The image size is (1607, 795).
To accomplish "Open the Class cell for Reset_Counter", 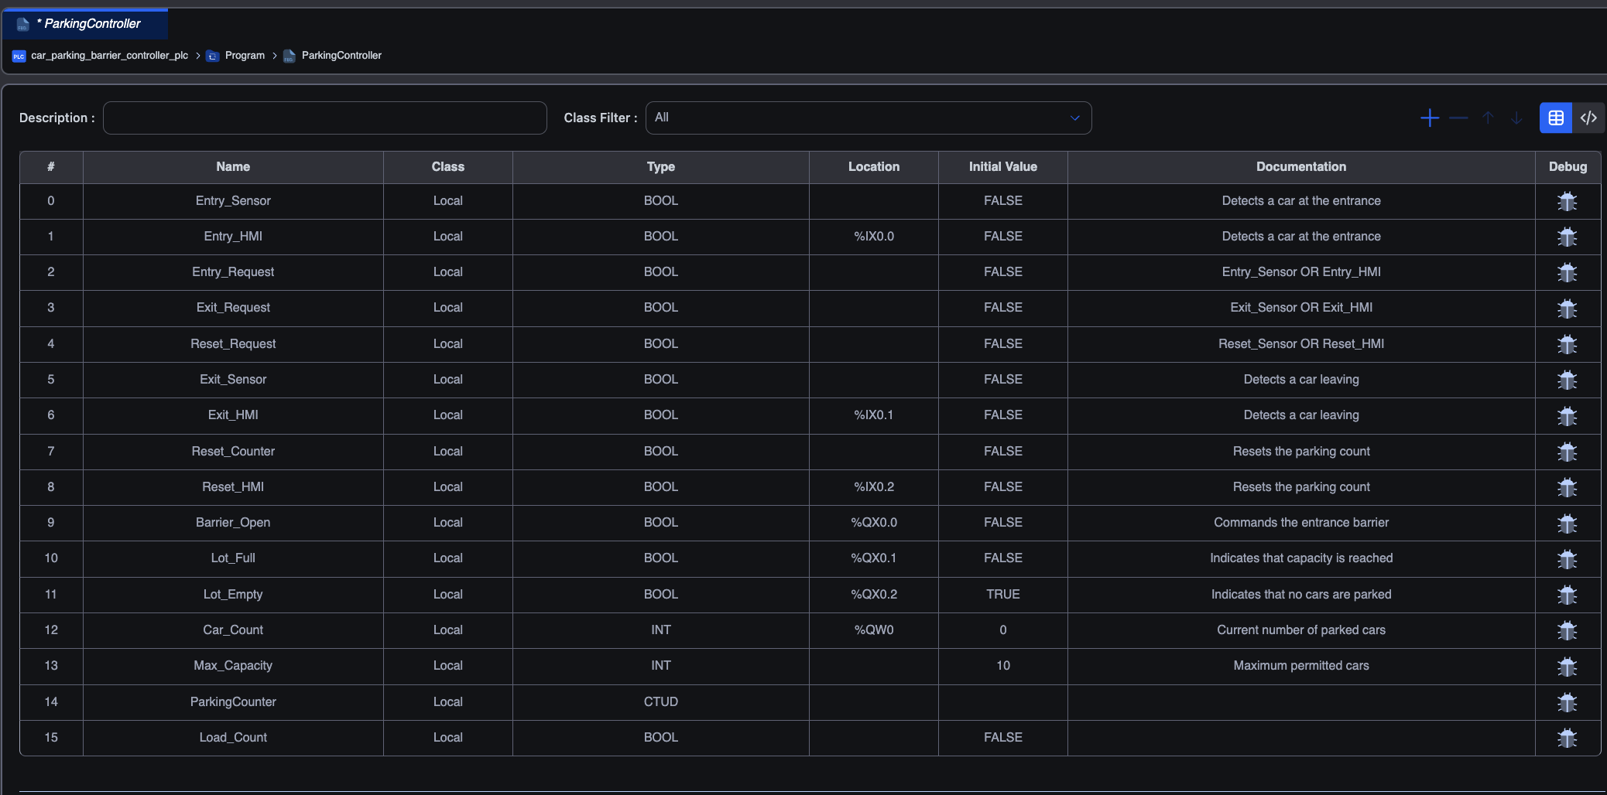I will tap(448, 452).
